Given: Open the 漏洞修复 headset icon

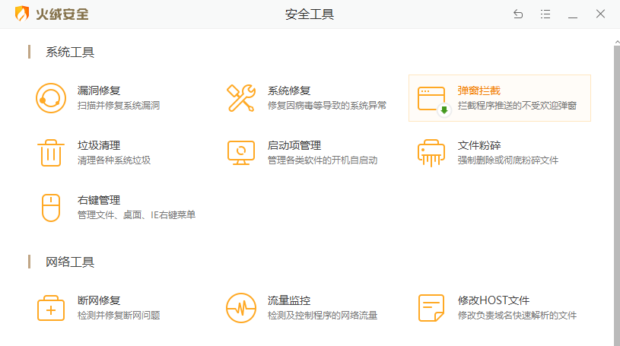Looking at the screenshot, I should (x=50, y=98).
